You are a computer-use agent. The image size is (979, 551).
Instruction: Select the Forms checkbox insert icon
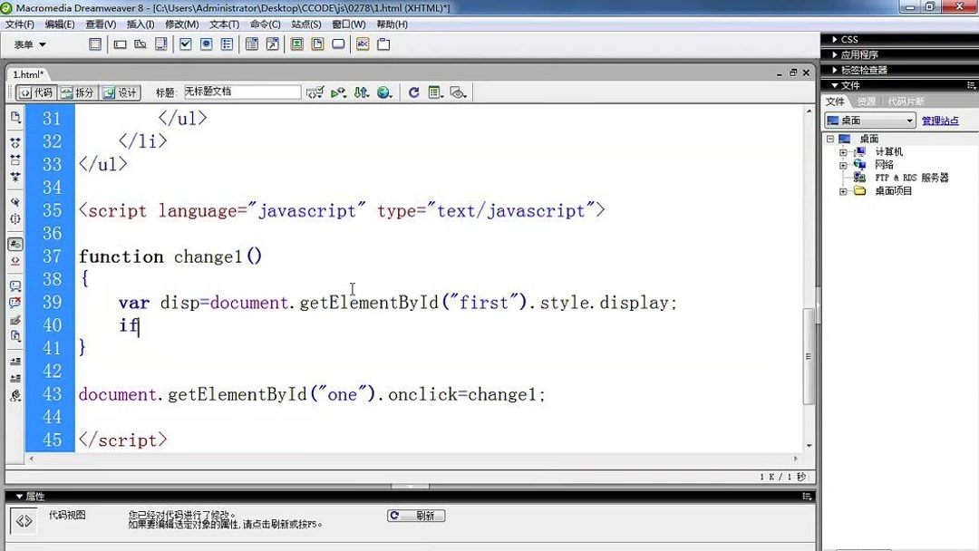tap(185, 43)
